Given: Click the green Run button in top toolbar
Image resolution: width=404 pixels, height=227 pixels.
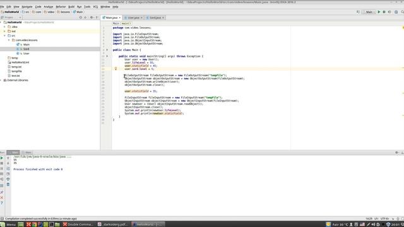Looking at the screenshot, I should [379, 12].
